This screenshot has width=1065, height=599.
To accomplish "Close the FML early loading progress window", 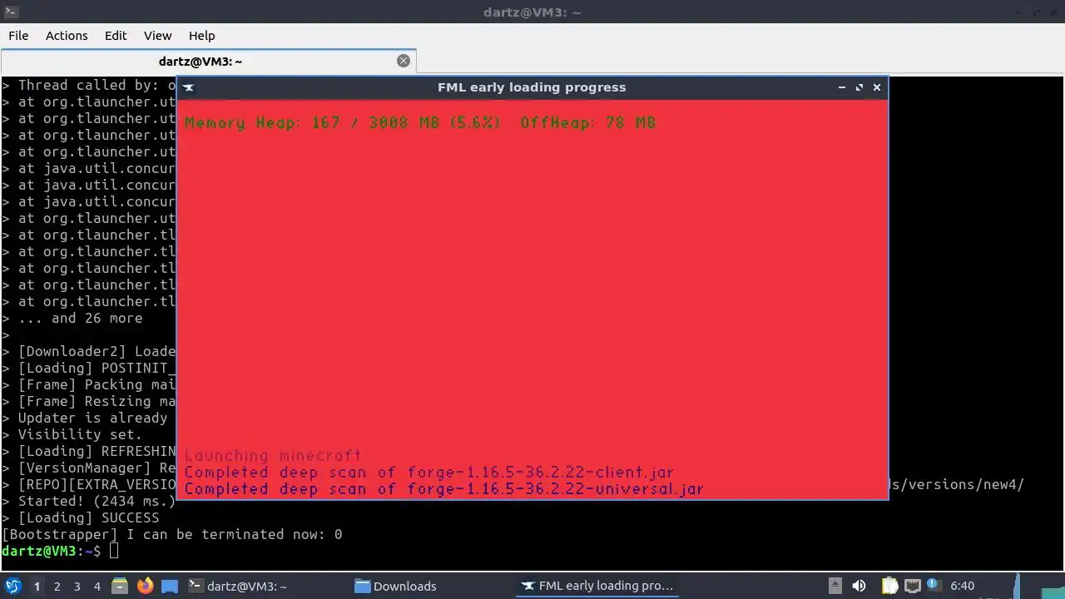I will [x=877, y=87].
